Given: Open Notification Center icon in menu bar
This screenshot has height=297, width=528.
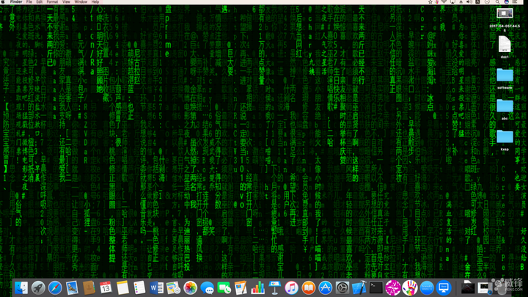Looking at the screenshot, I should coord(515,2).
